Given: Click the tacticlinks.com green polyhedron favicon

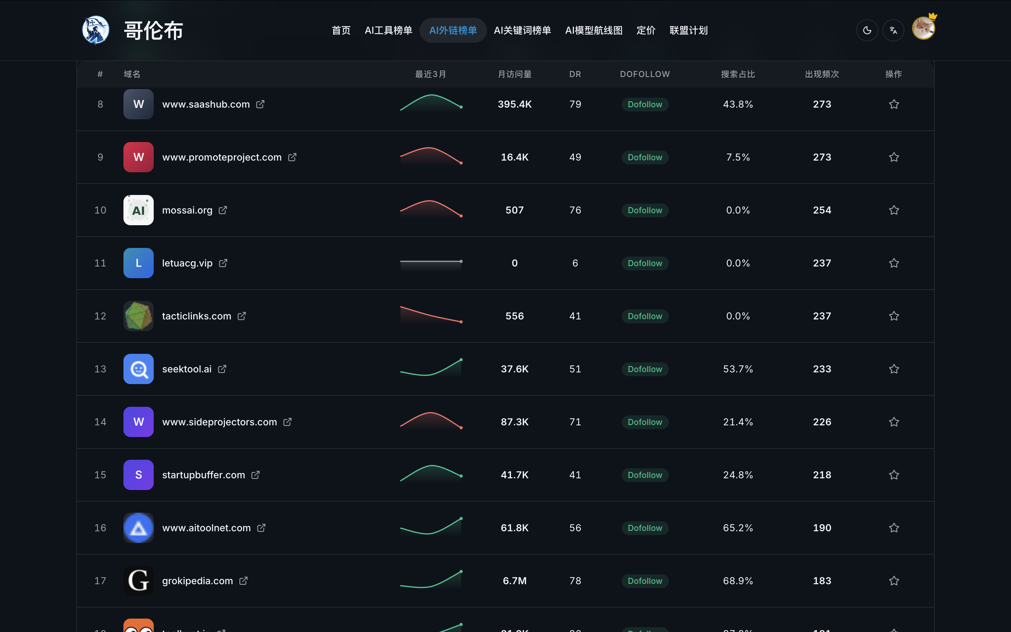Looking at the screenshot, I should pos(138,316).
